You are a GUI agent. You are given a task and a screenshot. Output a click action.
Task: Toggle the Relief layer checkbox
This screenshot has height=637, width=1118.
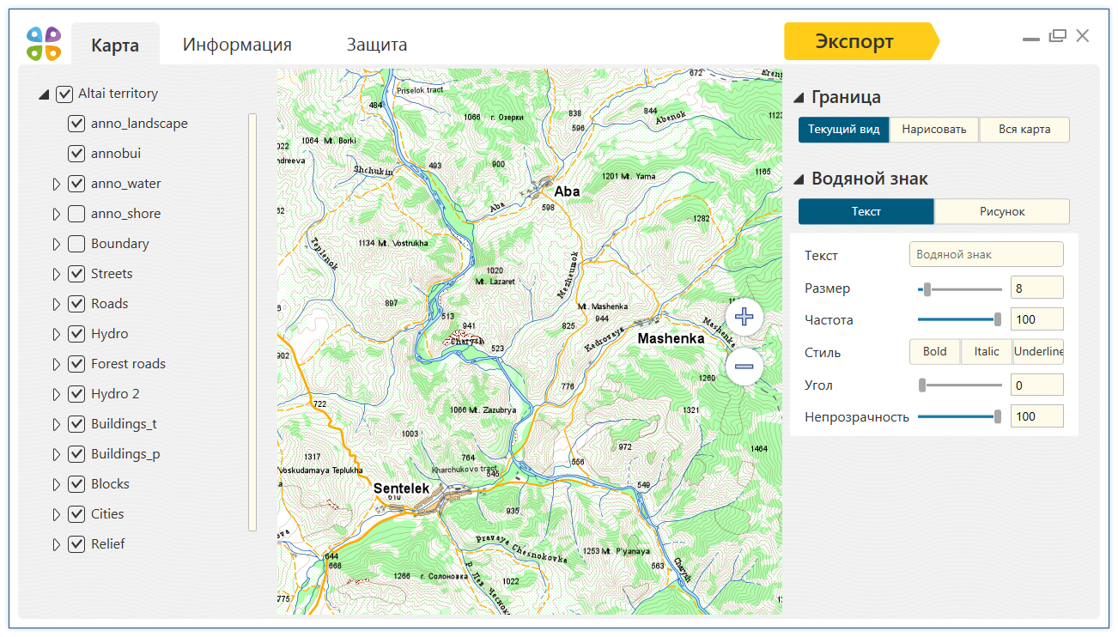pyautogui.click(x=76, y=544)
